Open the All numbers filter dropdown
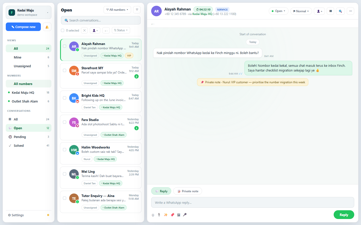The width and height of the screenshot is (361, 225). 117,10
